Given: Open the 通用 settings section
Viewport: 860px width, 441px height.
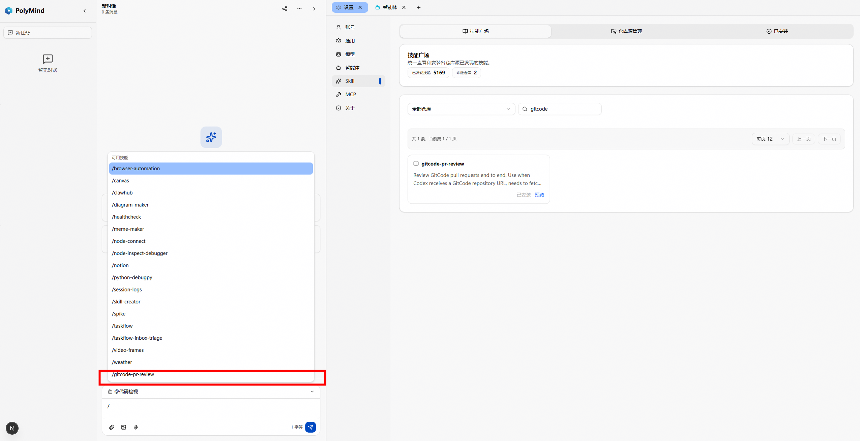Looking at the screenshot, I should [x=358, y=41].
